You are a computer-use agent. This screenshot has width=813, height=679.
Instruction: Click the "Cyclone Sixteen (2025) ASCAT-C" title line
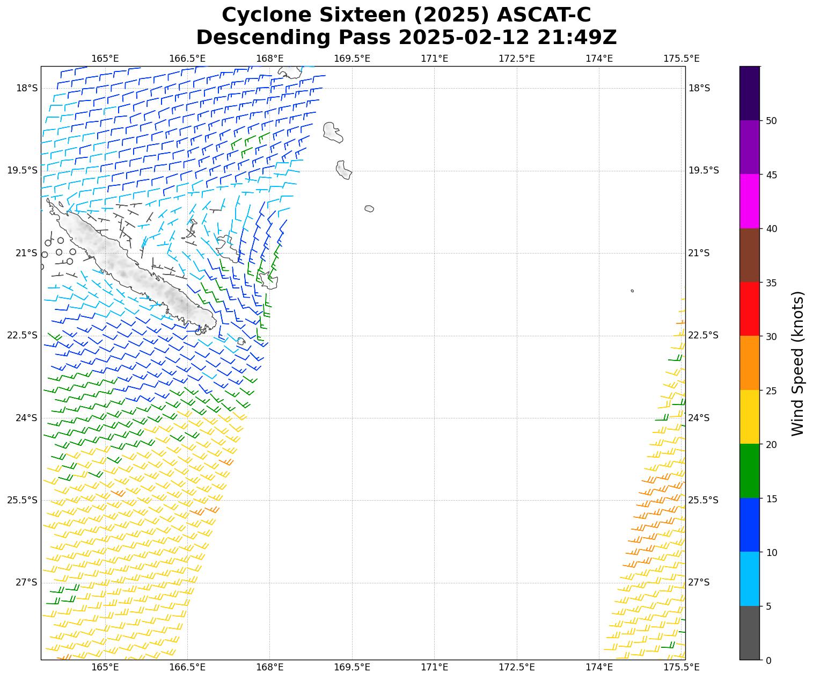coord(406,15)
